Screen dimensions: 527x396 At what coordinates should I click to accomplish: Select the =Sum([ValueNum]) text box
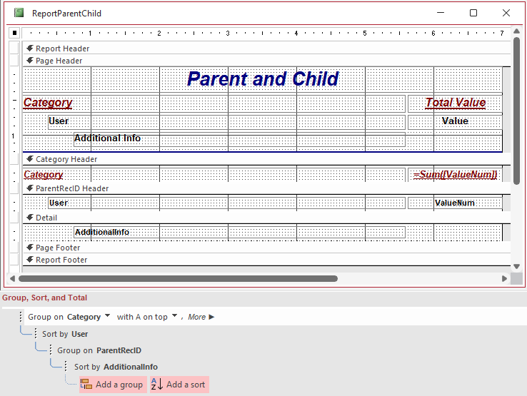tap(455, 175)
